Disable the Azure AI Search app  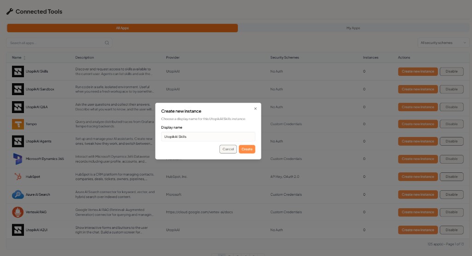[452, 194]
